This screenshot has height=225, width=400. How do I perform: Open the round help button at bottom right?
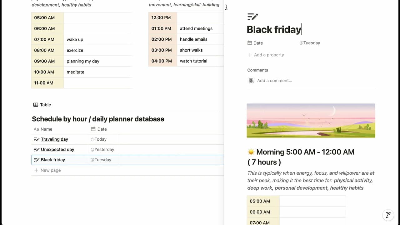click(388, 215)
